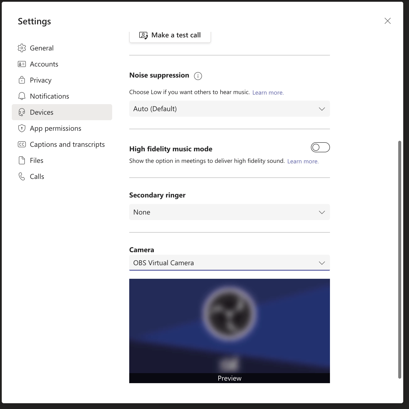409x409 pixels.
Task: Click the Calls phone icon
Action: coord(22,176)
